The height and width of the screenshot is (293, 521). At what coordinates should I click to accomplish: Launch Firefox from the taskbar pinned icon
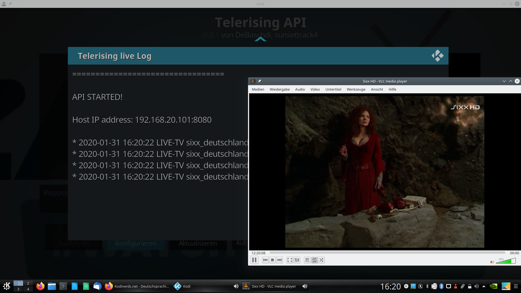tap(40, 286)
